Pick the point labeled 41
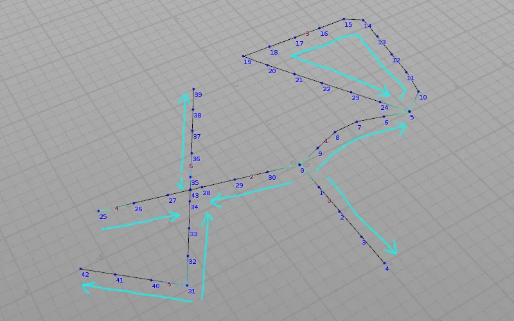514x321 pixels. [x=115, y=275]
